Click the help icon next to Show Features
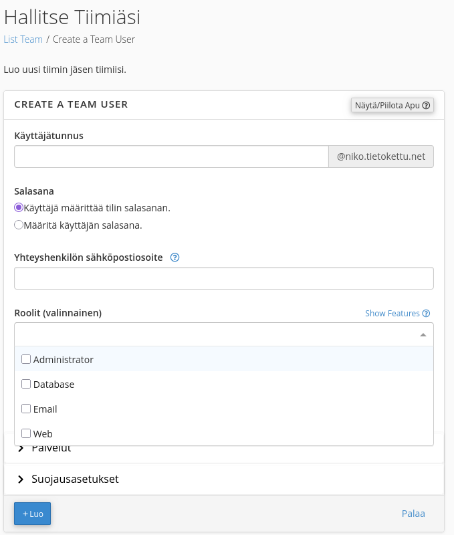This screenshot has width=454, height=535. (x=426, y=313)
